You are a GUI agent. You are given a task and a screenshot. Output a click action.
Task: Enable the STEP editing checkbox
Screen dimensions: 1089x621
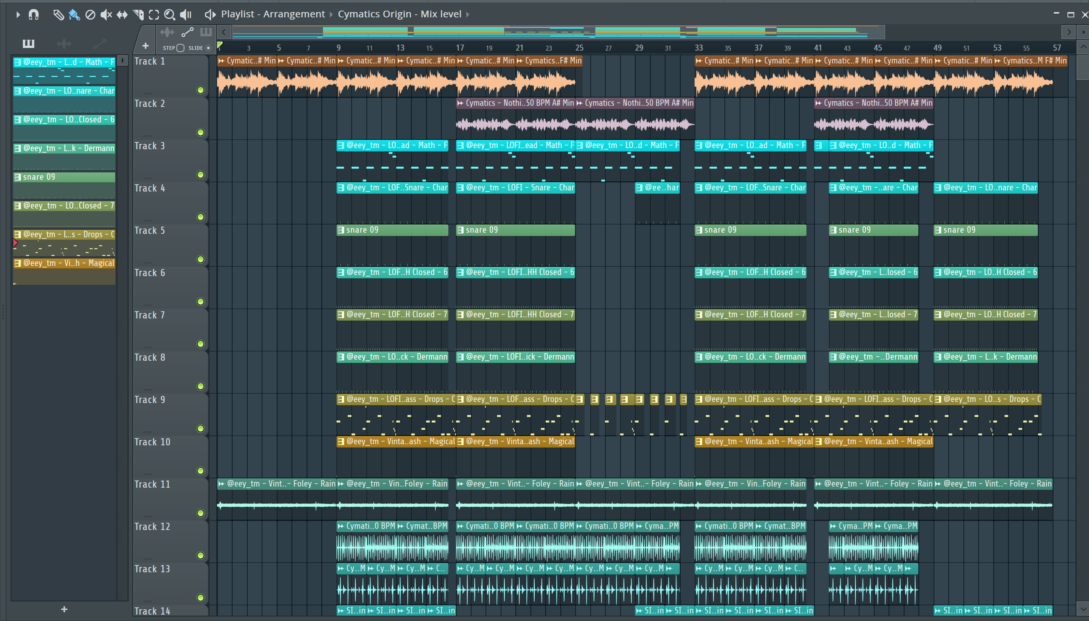click(181, 48)
